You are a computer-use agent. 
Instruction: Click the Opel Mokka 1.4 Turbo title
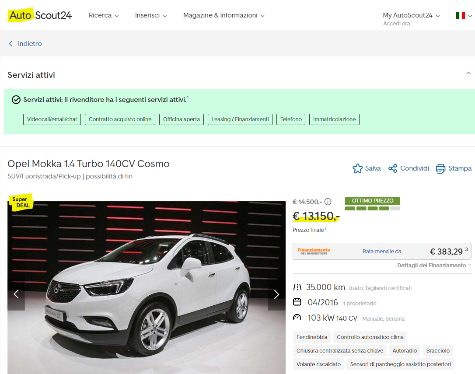click(88, 164)
